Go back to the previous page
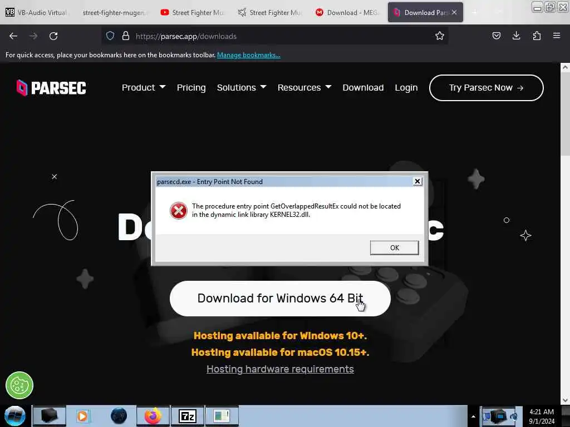This screenshot has width=570, height=427. point(13,36)
